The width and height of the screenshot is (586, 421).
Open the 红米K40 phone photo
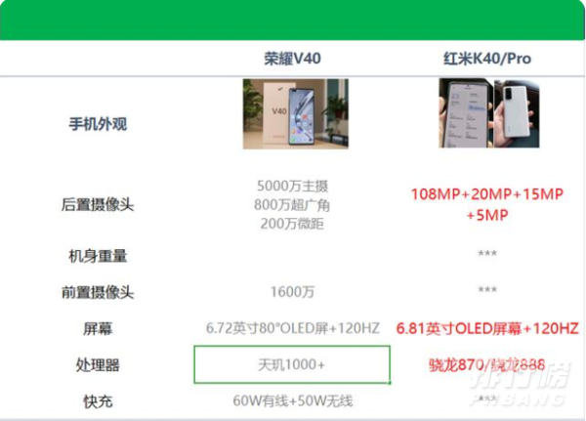click(x=489, y=113)
